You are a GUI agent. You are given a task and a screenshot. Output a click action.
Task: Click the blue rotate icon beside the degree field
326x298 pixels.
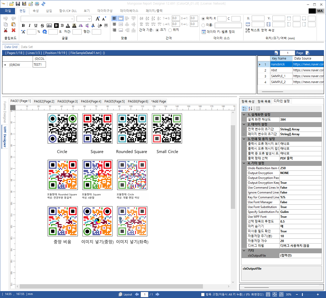[45, 32]
